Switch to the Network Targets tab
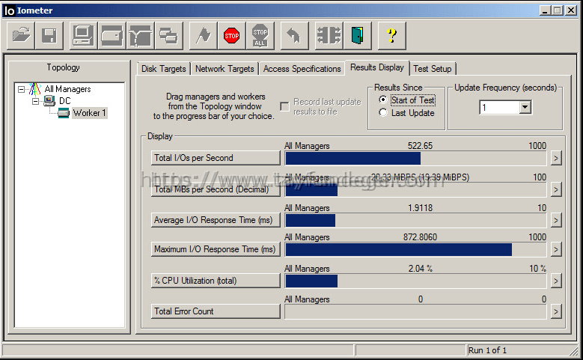The image size is (583, 360). [x=225, y=69]
